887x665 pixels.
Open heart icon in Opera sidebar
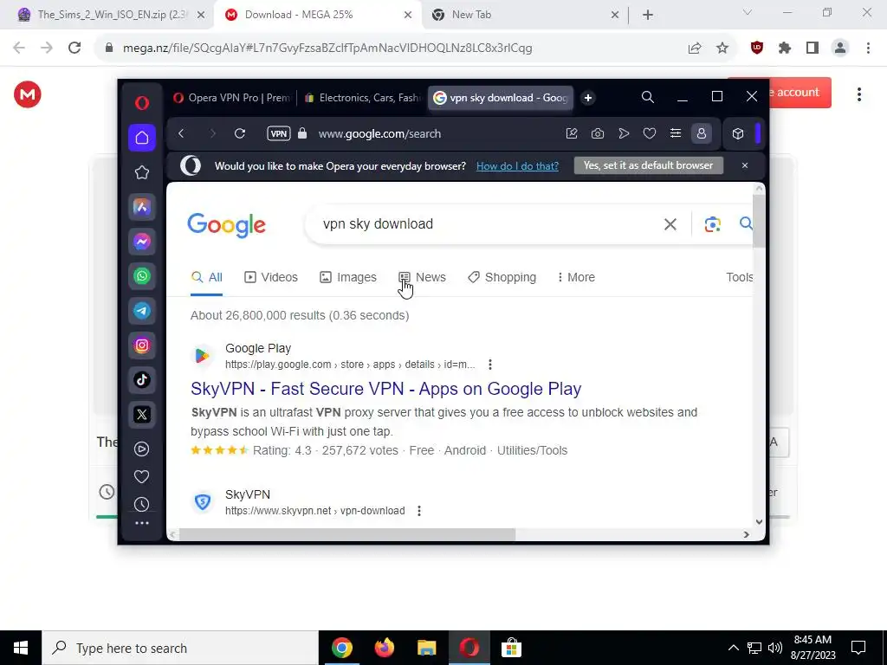click(141, 477)
